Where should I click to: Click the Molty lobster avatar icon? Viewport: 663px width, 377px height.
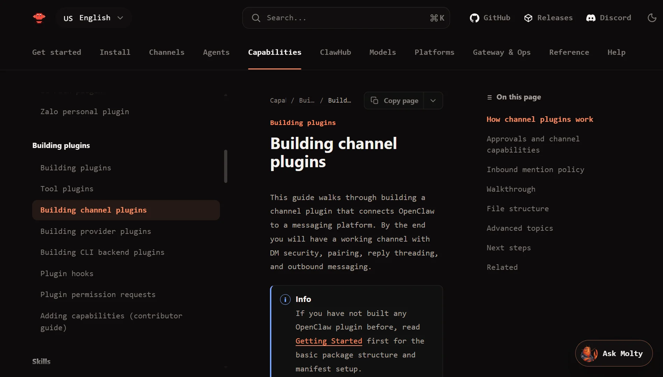click(x=589, y=354)
